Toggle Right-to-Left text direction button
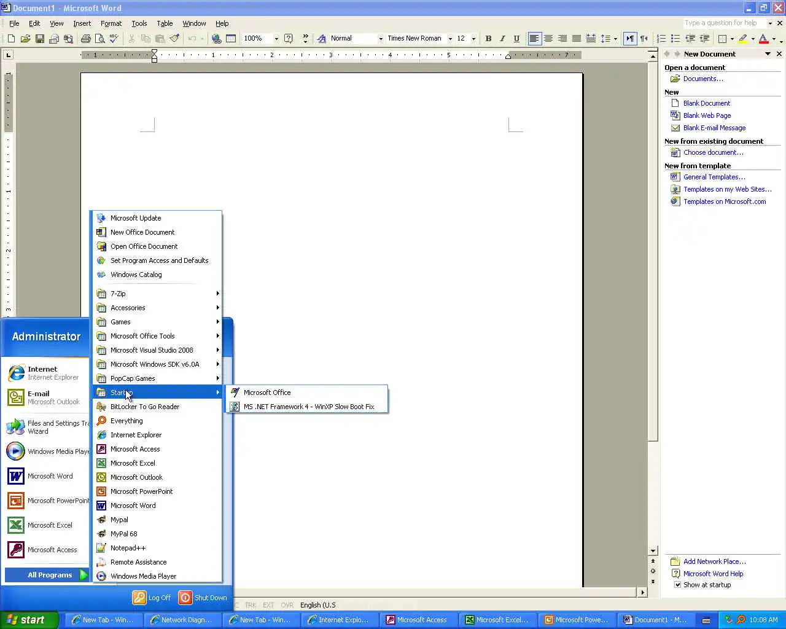This screenshot has width=786, height=629. pyautogui.click(x=644, y=38)
